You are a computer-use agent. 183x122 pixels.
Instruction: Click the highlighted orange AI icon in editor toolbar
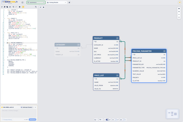23,7
